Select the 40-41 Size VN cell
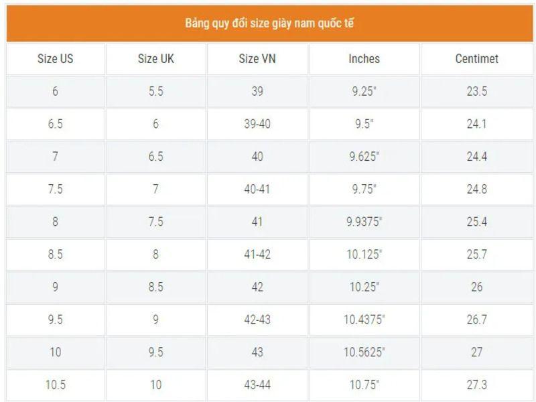This screenshot has height=402, width=536. [257, 190]
